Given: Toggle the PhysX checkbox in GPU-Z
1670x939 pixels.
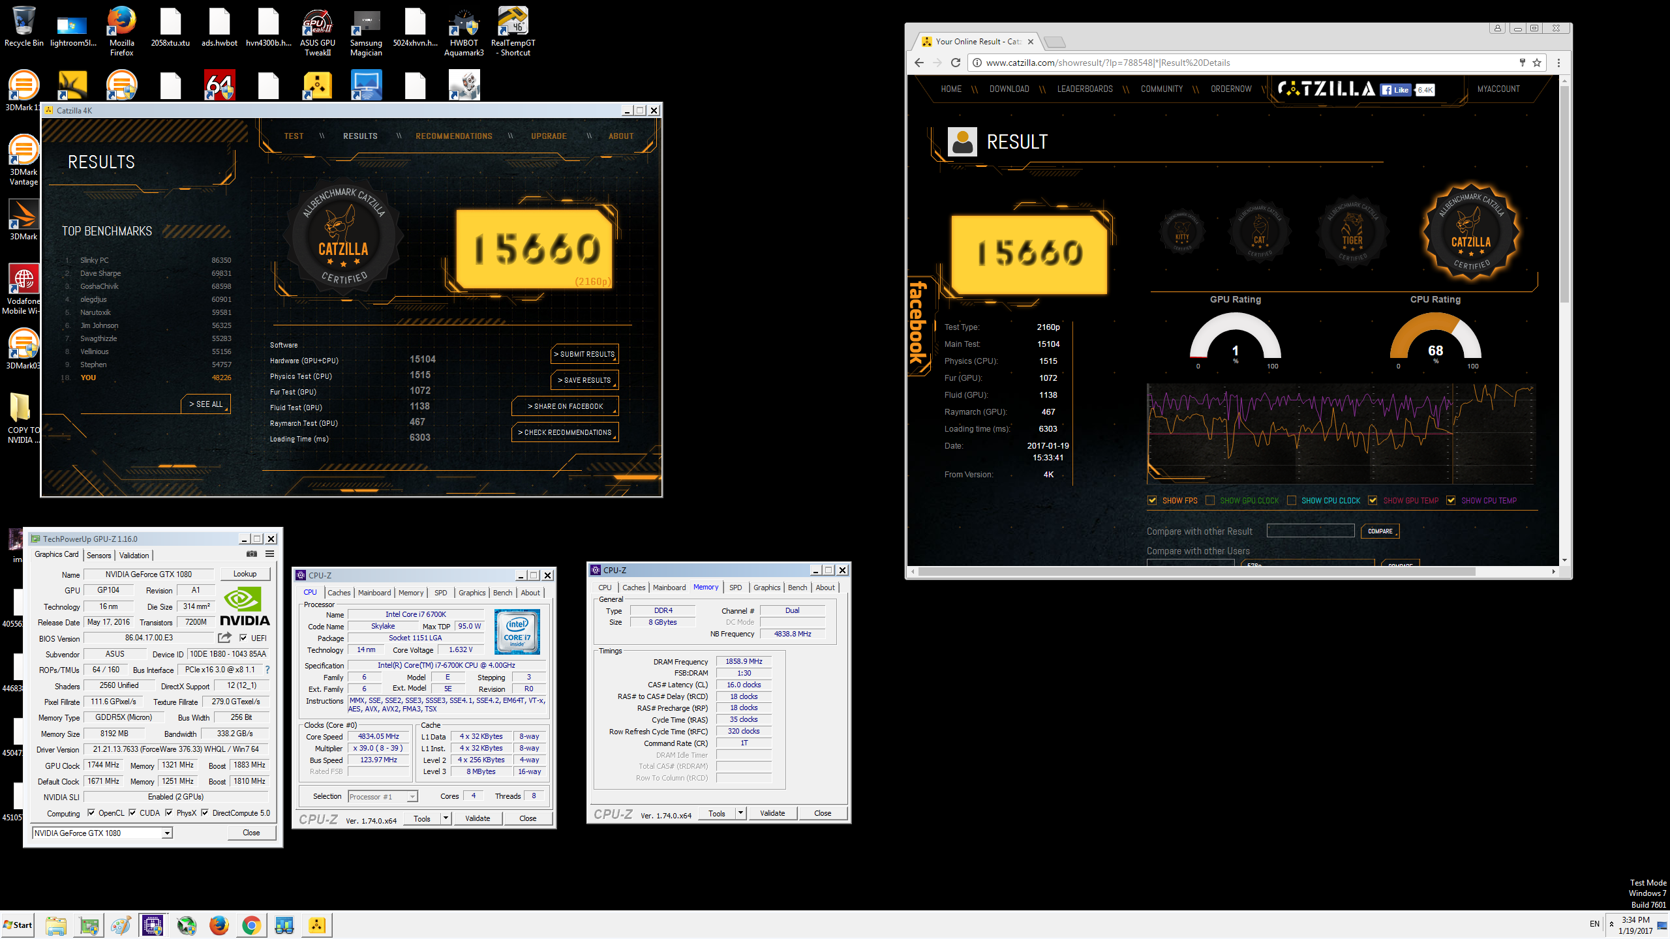Looking at the screenshot, I should coord(169,812).
